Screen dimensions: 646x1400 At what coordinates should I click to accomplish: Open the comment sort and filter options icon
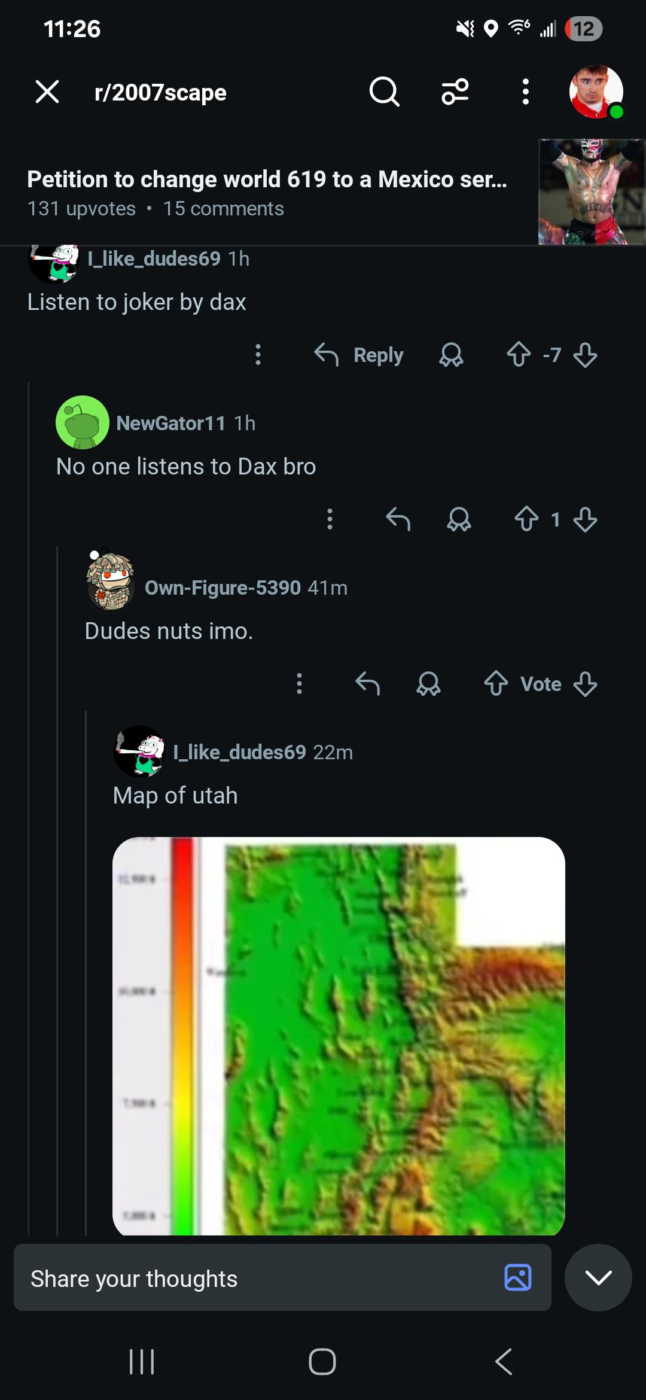click(455, 92)
